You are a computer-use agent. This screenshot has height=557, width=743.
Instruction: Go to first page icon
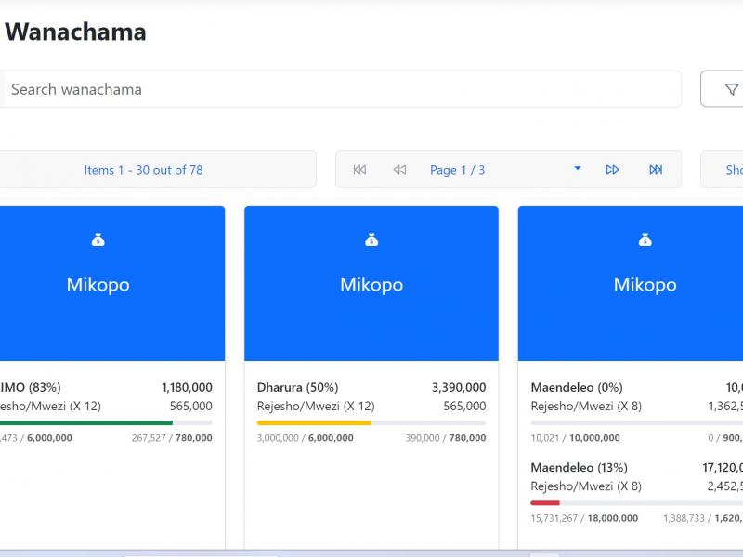(x=359, y=170)
